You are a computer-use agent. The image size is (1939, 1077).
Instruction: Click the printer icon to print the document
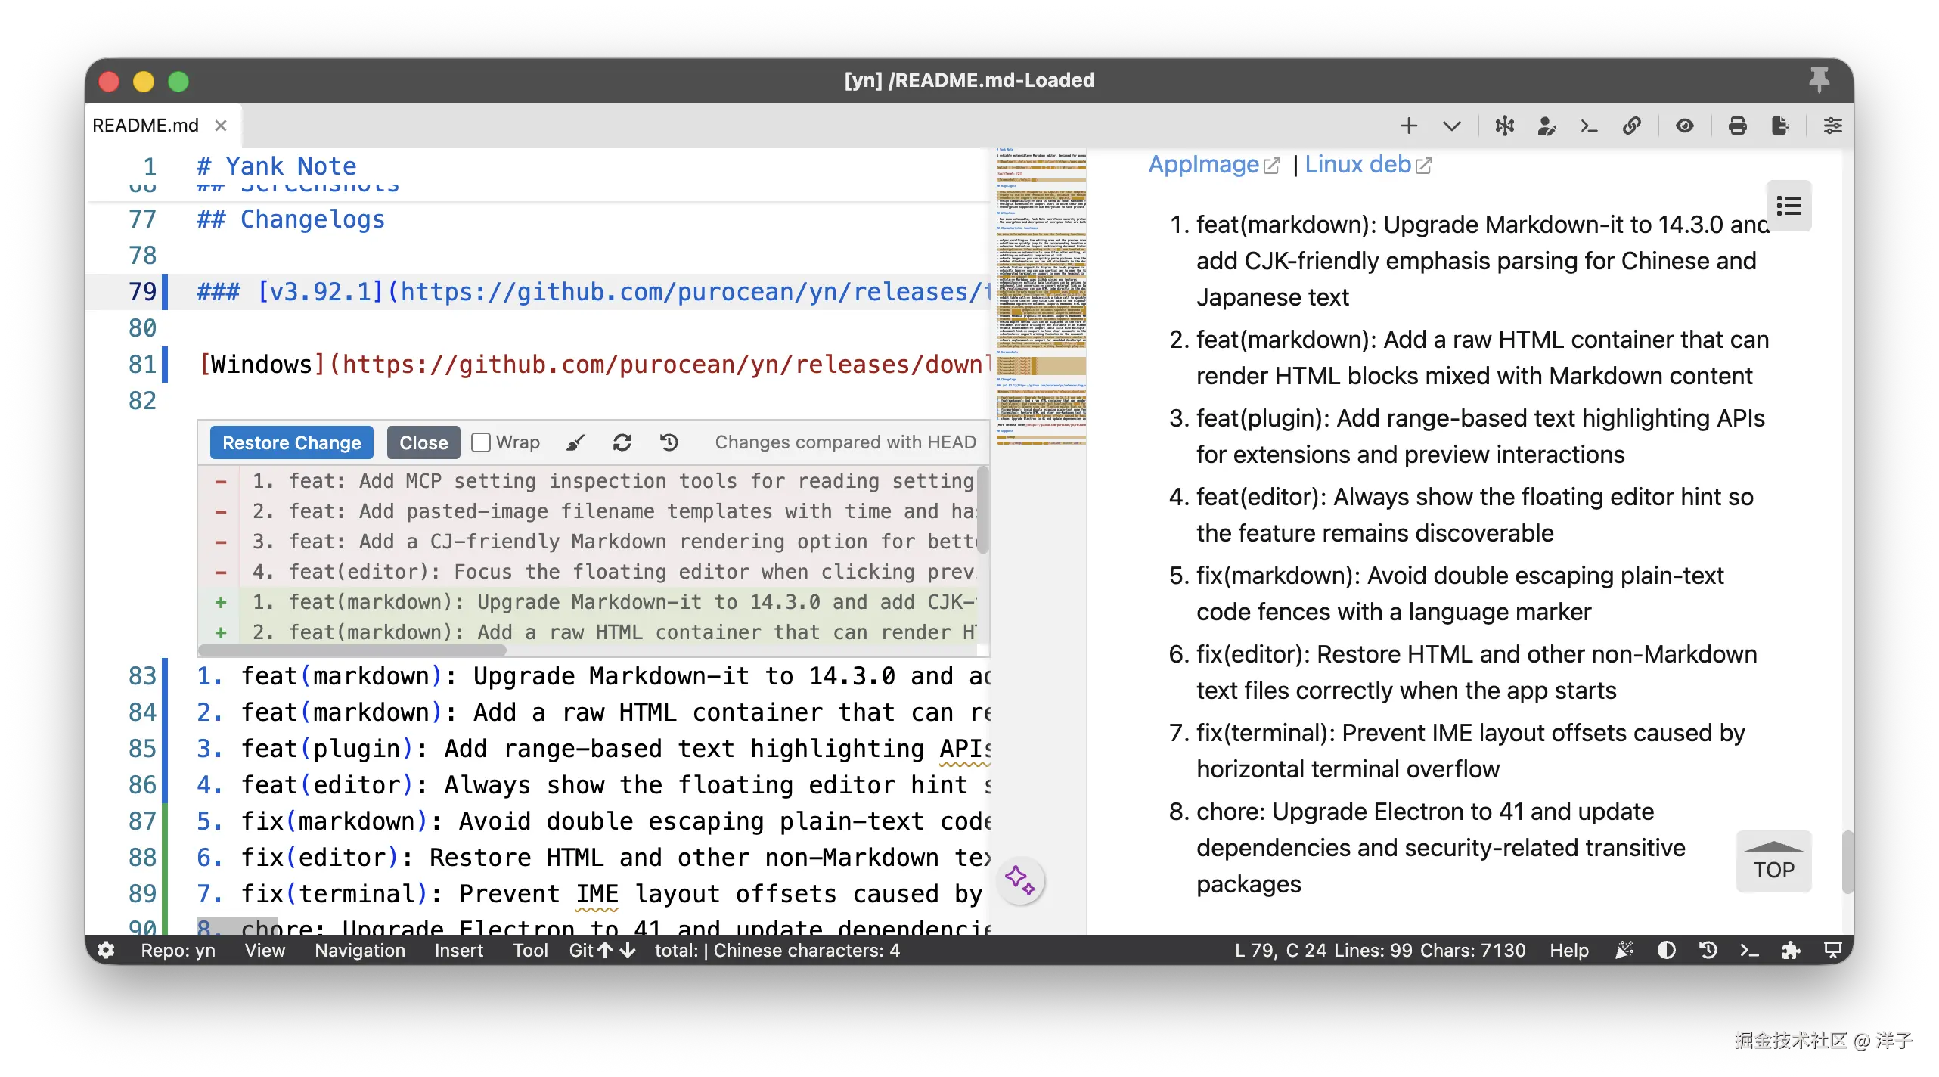1738,126
